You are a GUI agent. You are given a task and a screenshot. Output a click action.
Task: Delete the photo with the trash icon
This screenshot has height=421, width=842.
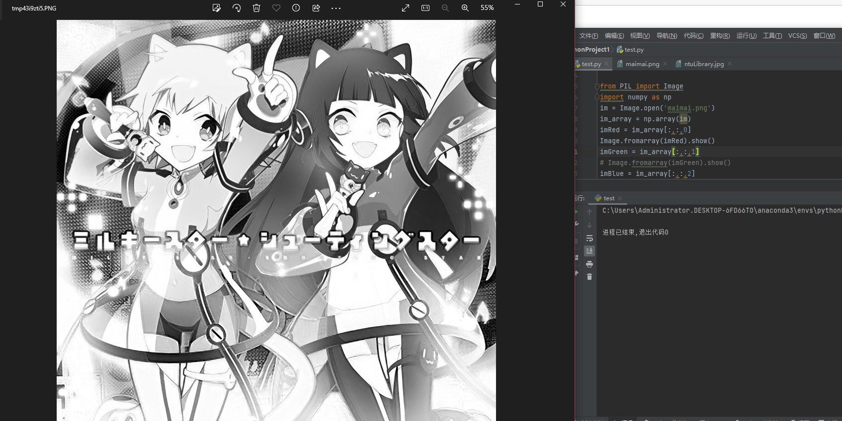pos(256,8)
